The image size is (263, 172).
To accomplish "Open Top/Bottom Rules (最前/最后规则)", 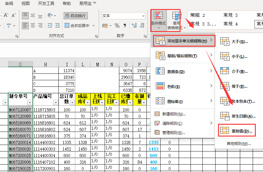I will coord(183,56).
